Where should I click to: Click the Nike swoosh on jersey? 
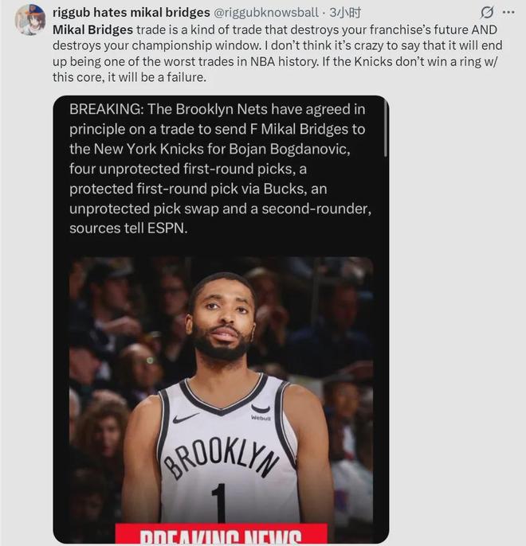tap(186, 417)
